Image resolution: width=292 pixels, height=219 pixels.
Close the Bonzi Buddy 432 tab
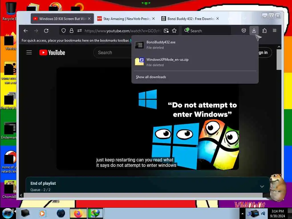218,19
